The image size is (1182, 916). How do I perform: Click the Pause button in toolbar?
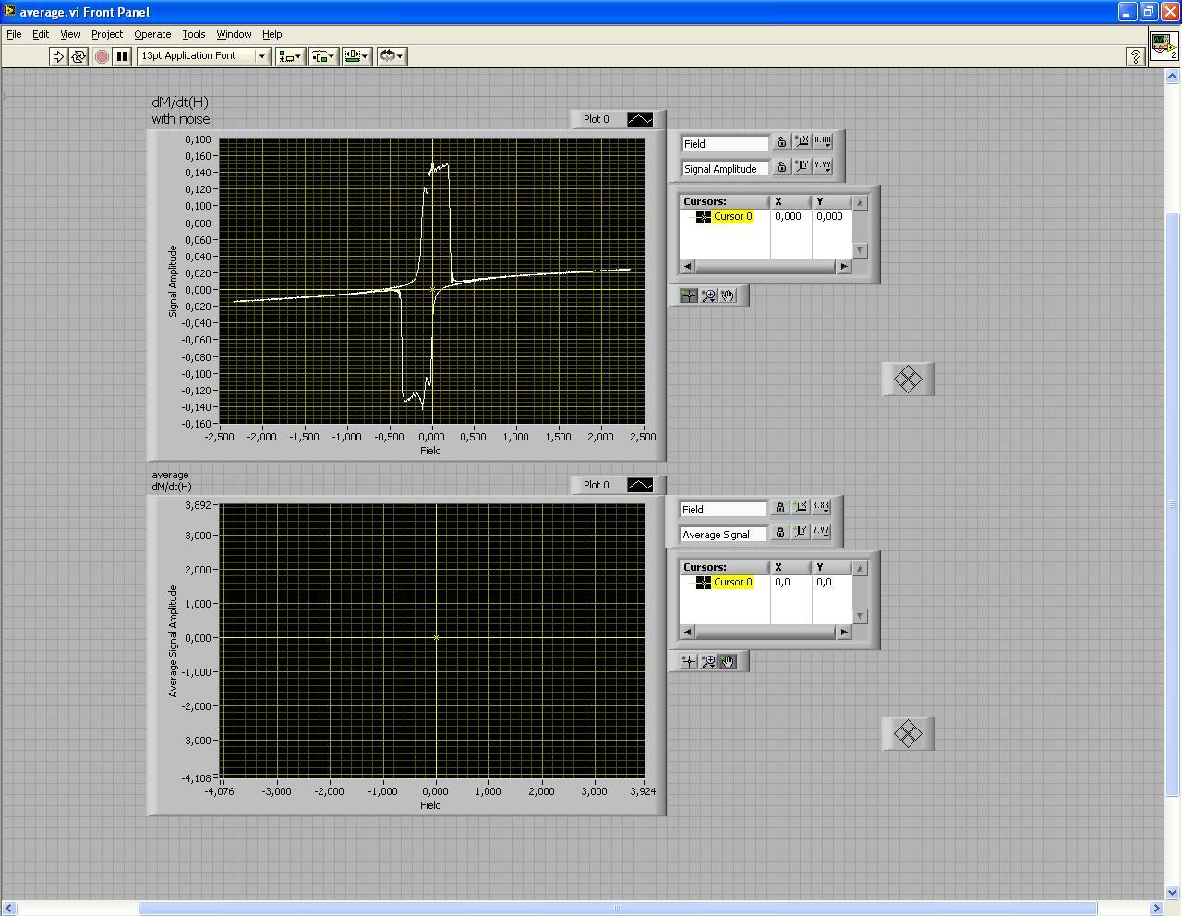click(122, 56)
